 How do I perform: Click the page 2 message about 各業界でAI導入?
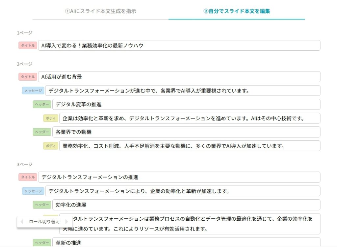(182, 90)
